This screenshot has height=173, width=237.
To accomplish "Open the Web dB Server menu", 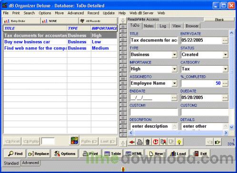I will click(141, 13).
